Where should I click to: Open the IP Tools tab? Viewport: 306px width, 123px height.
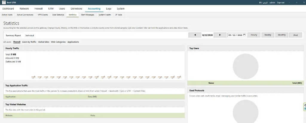[x=119, y=15]
